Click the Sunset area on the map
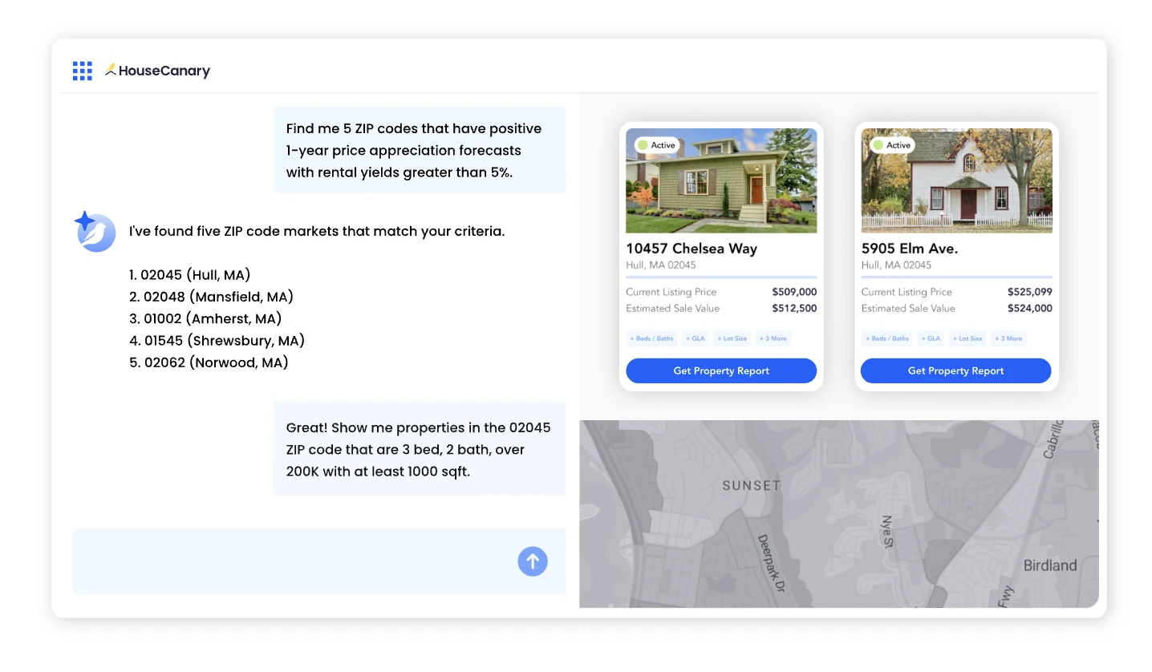 pos(751,485)
